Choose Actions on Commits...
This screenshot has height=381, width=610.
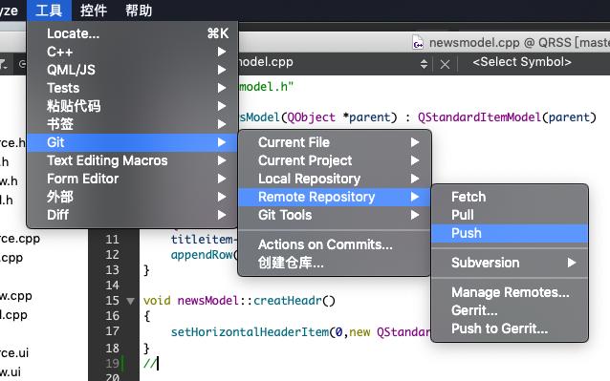(x=335, y=244)
